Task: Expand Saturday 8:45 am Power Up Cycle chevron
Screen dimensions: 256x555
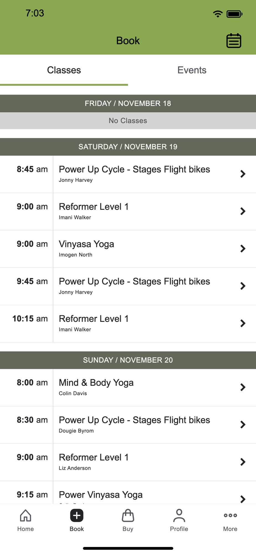Action: (x=243, y=174)
